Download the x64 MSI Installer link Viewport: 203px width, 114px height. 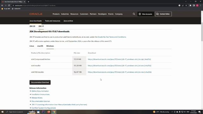coord(116,72)
